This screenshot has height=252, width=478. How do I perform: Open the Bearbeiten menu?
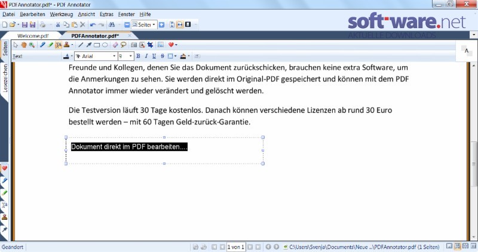tap(32, 14)
